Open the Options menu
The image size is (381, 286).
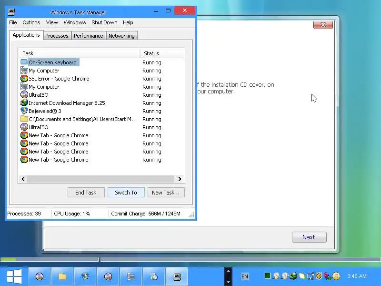[31, 22]
